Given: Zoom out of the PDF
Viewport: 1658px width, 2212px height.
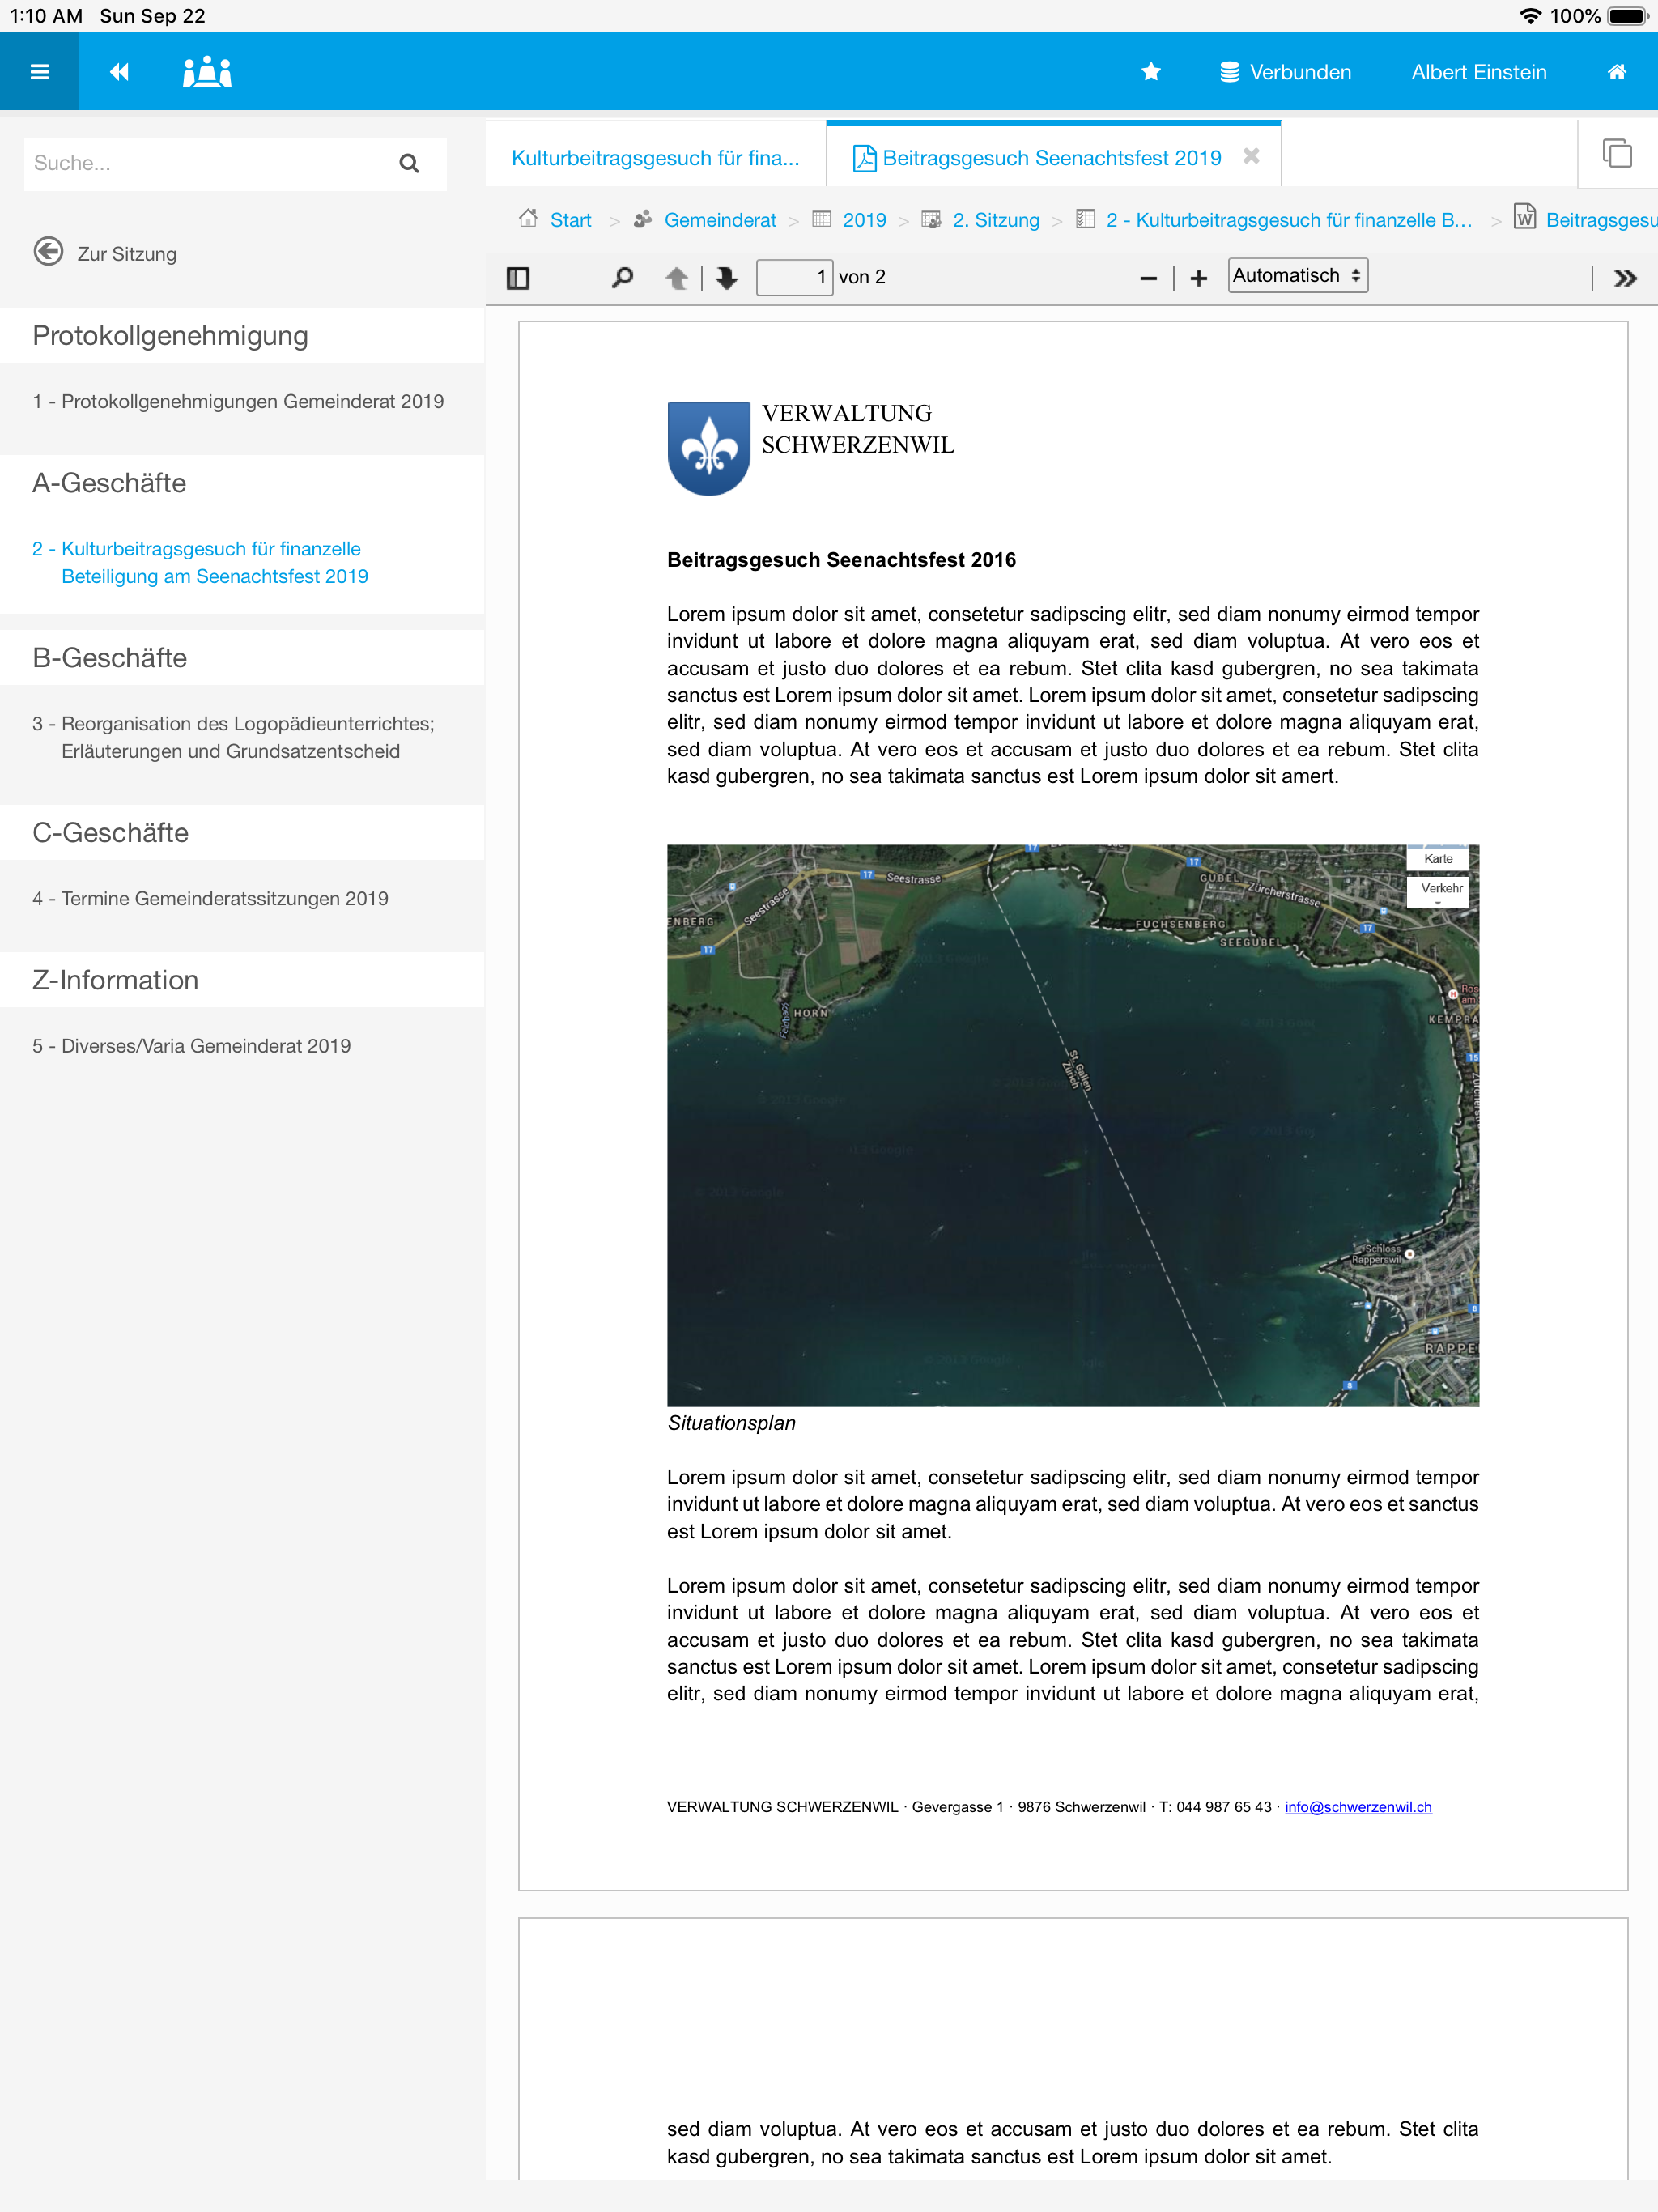Looking at the screenshot, I should tap(1148, 278).
